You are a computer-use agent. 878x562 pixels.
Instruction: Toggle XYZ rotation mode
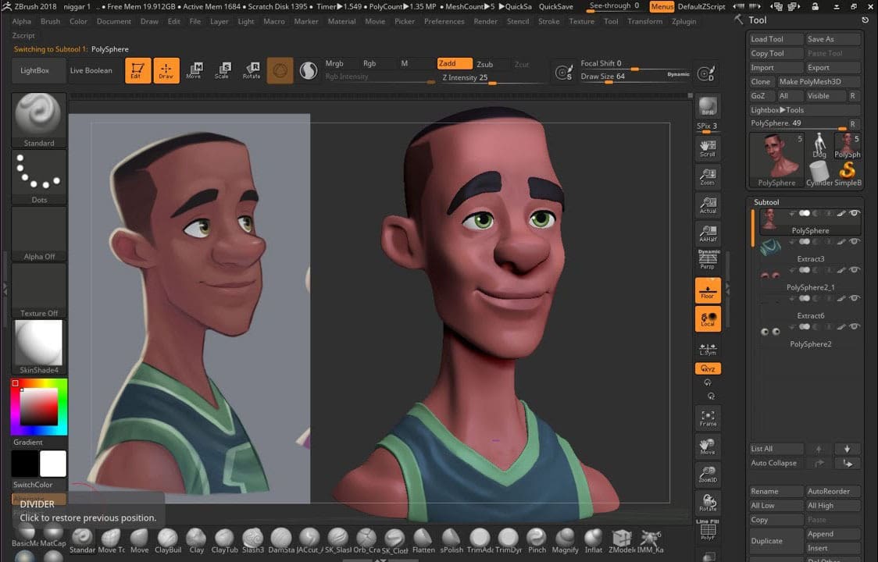click(708, 369)
